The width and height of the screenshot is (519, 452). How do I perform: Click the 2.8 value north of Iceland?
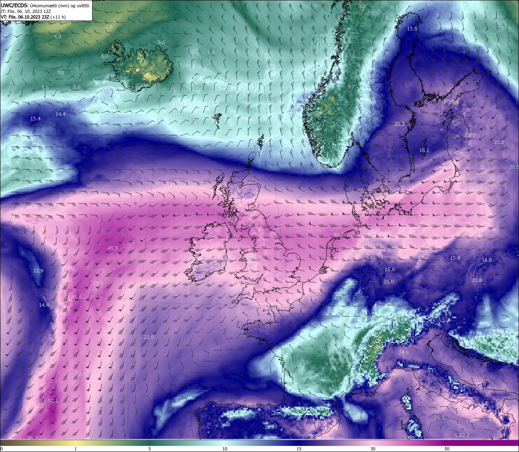click(x=109, y=27)
